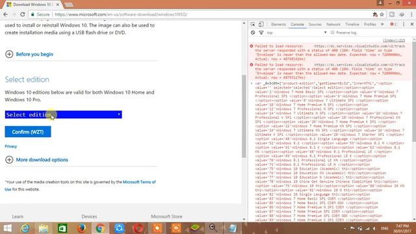Click the Microsoft Store footer heading
Image resolution: width=416 pixels, height=234 pixels.
166,216
